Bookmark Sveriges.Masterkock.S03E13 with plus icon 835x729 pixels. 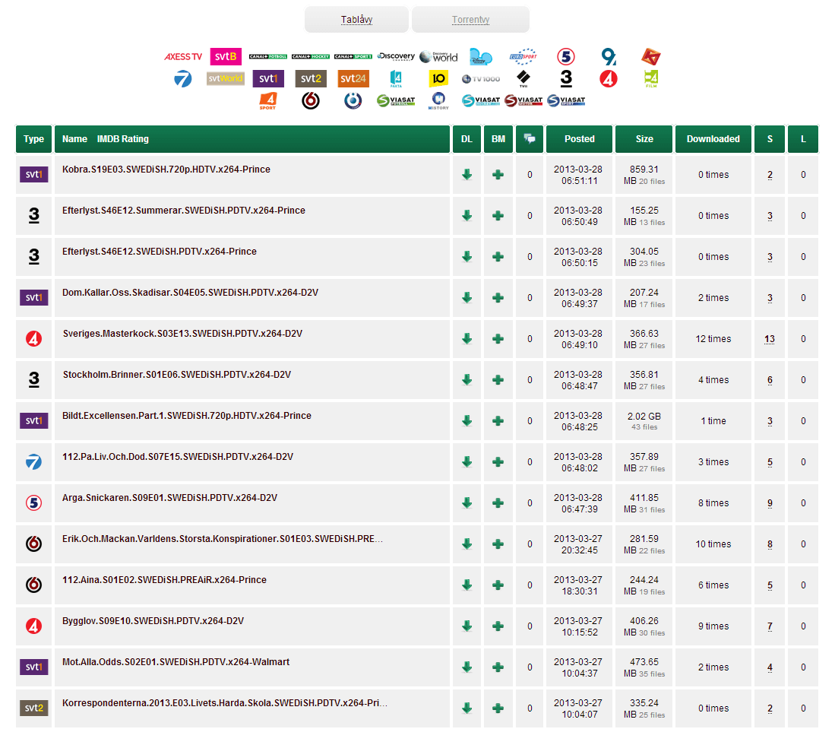click(x=498, y=339)
